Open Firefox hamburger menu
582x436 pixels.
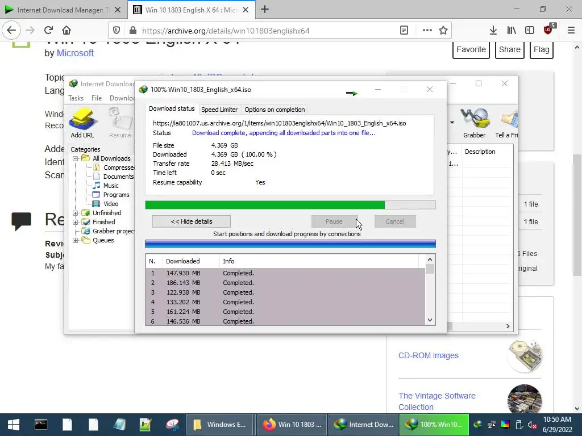click(571, 31)
